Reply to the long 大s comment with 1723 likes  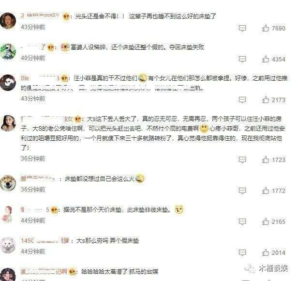click(242, 160)
